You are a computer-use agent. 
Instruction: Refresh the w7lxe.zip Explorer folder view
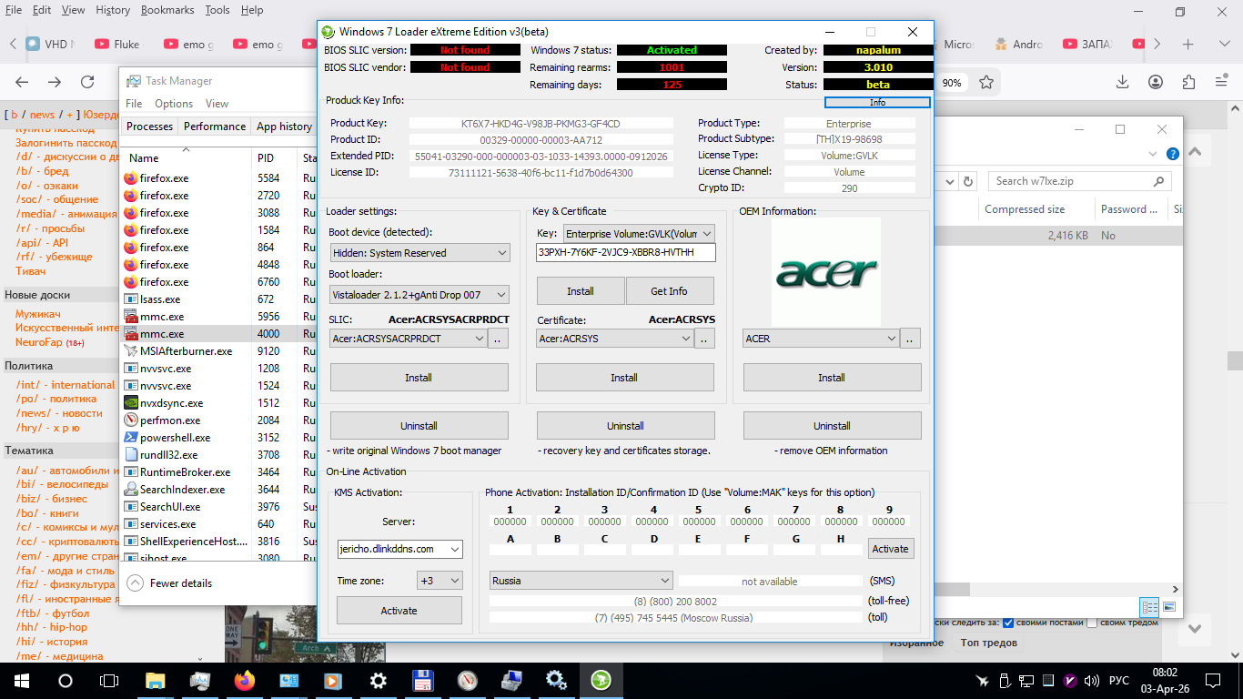coord(968,181)
